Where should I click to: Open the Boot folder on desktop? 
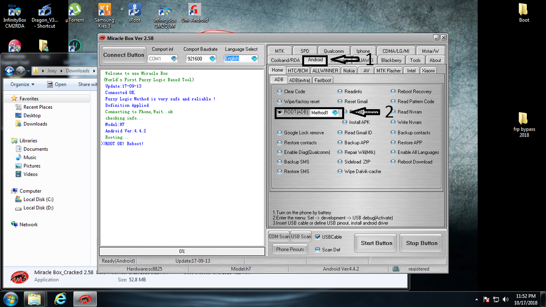pos(524,13)
